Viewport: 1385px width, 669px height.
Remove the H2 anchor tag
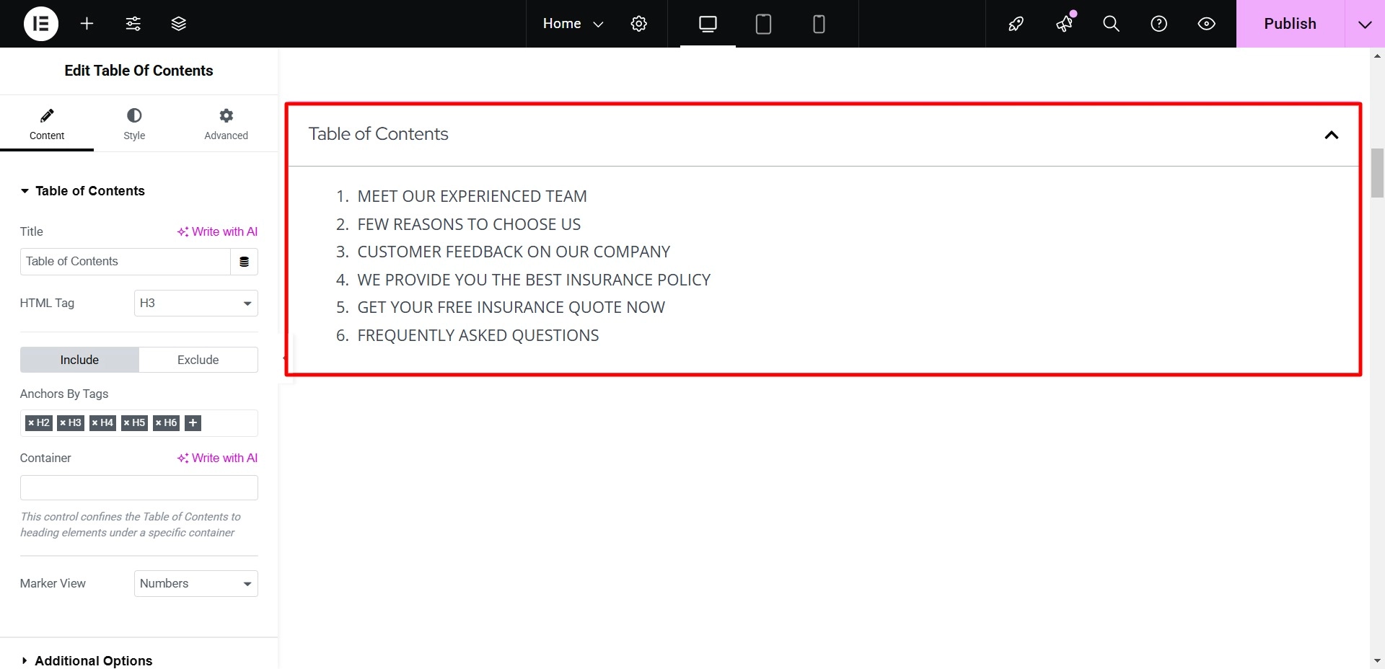(x=31, y=423)
